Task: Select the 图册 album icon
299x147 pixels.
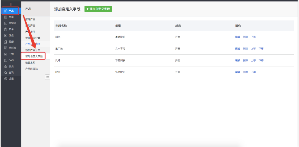Action: (x=6, y=42)
